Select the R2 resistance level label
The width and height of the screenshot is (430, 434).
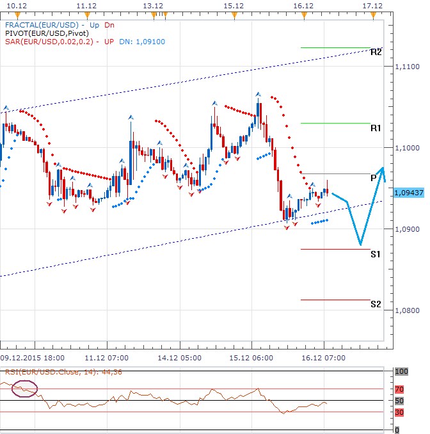coord(376,51)
